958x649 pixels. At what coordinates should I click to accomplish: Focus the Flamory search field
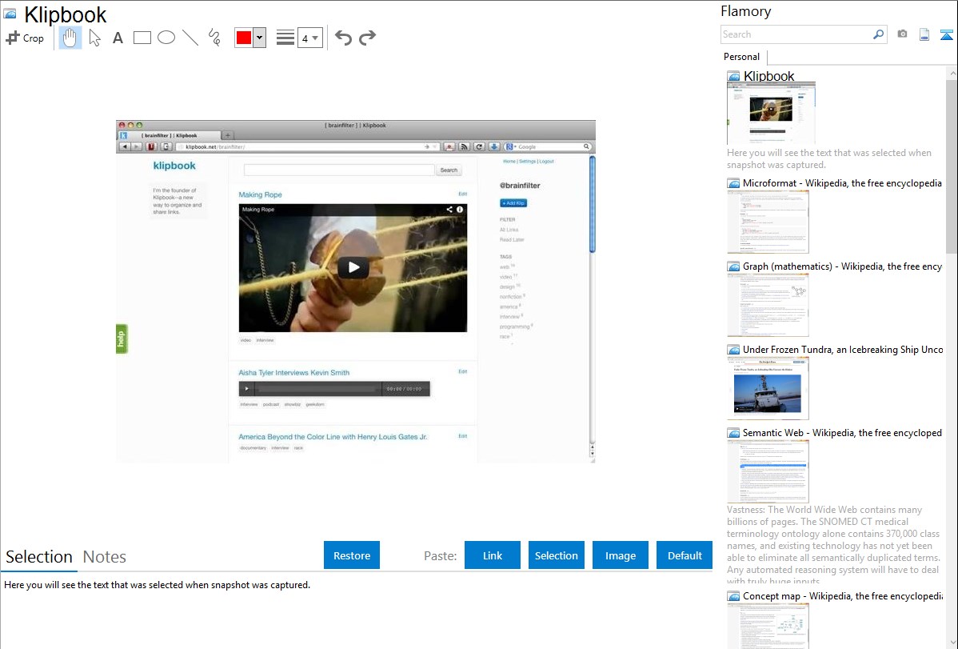click(x=796, y=34)
